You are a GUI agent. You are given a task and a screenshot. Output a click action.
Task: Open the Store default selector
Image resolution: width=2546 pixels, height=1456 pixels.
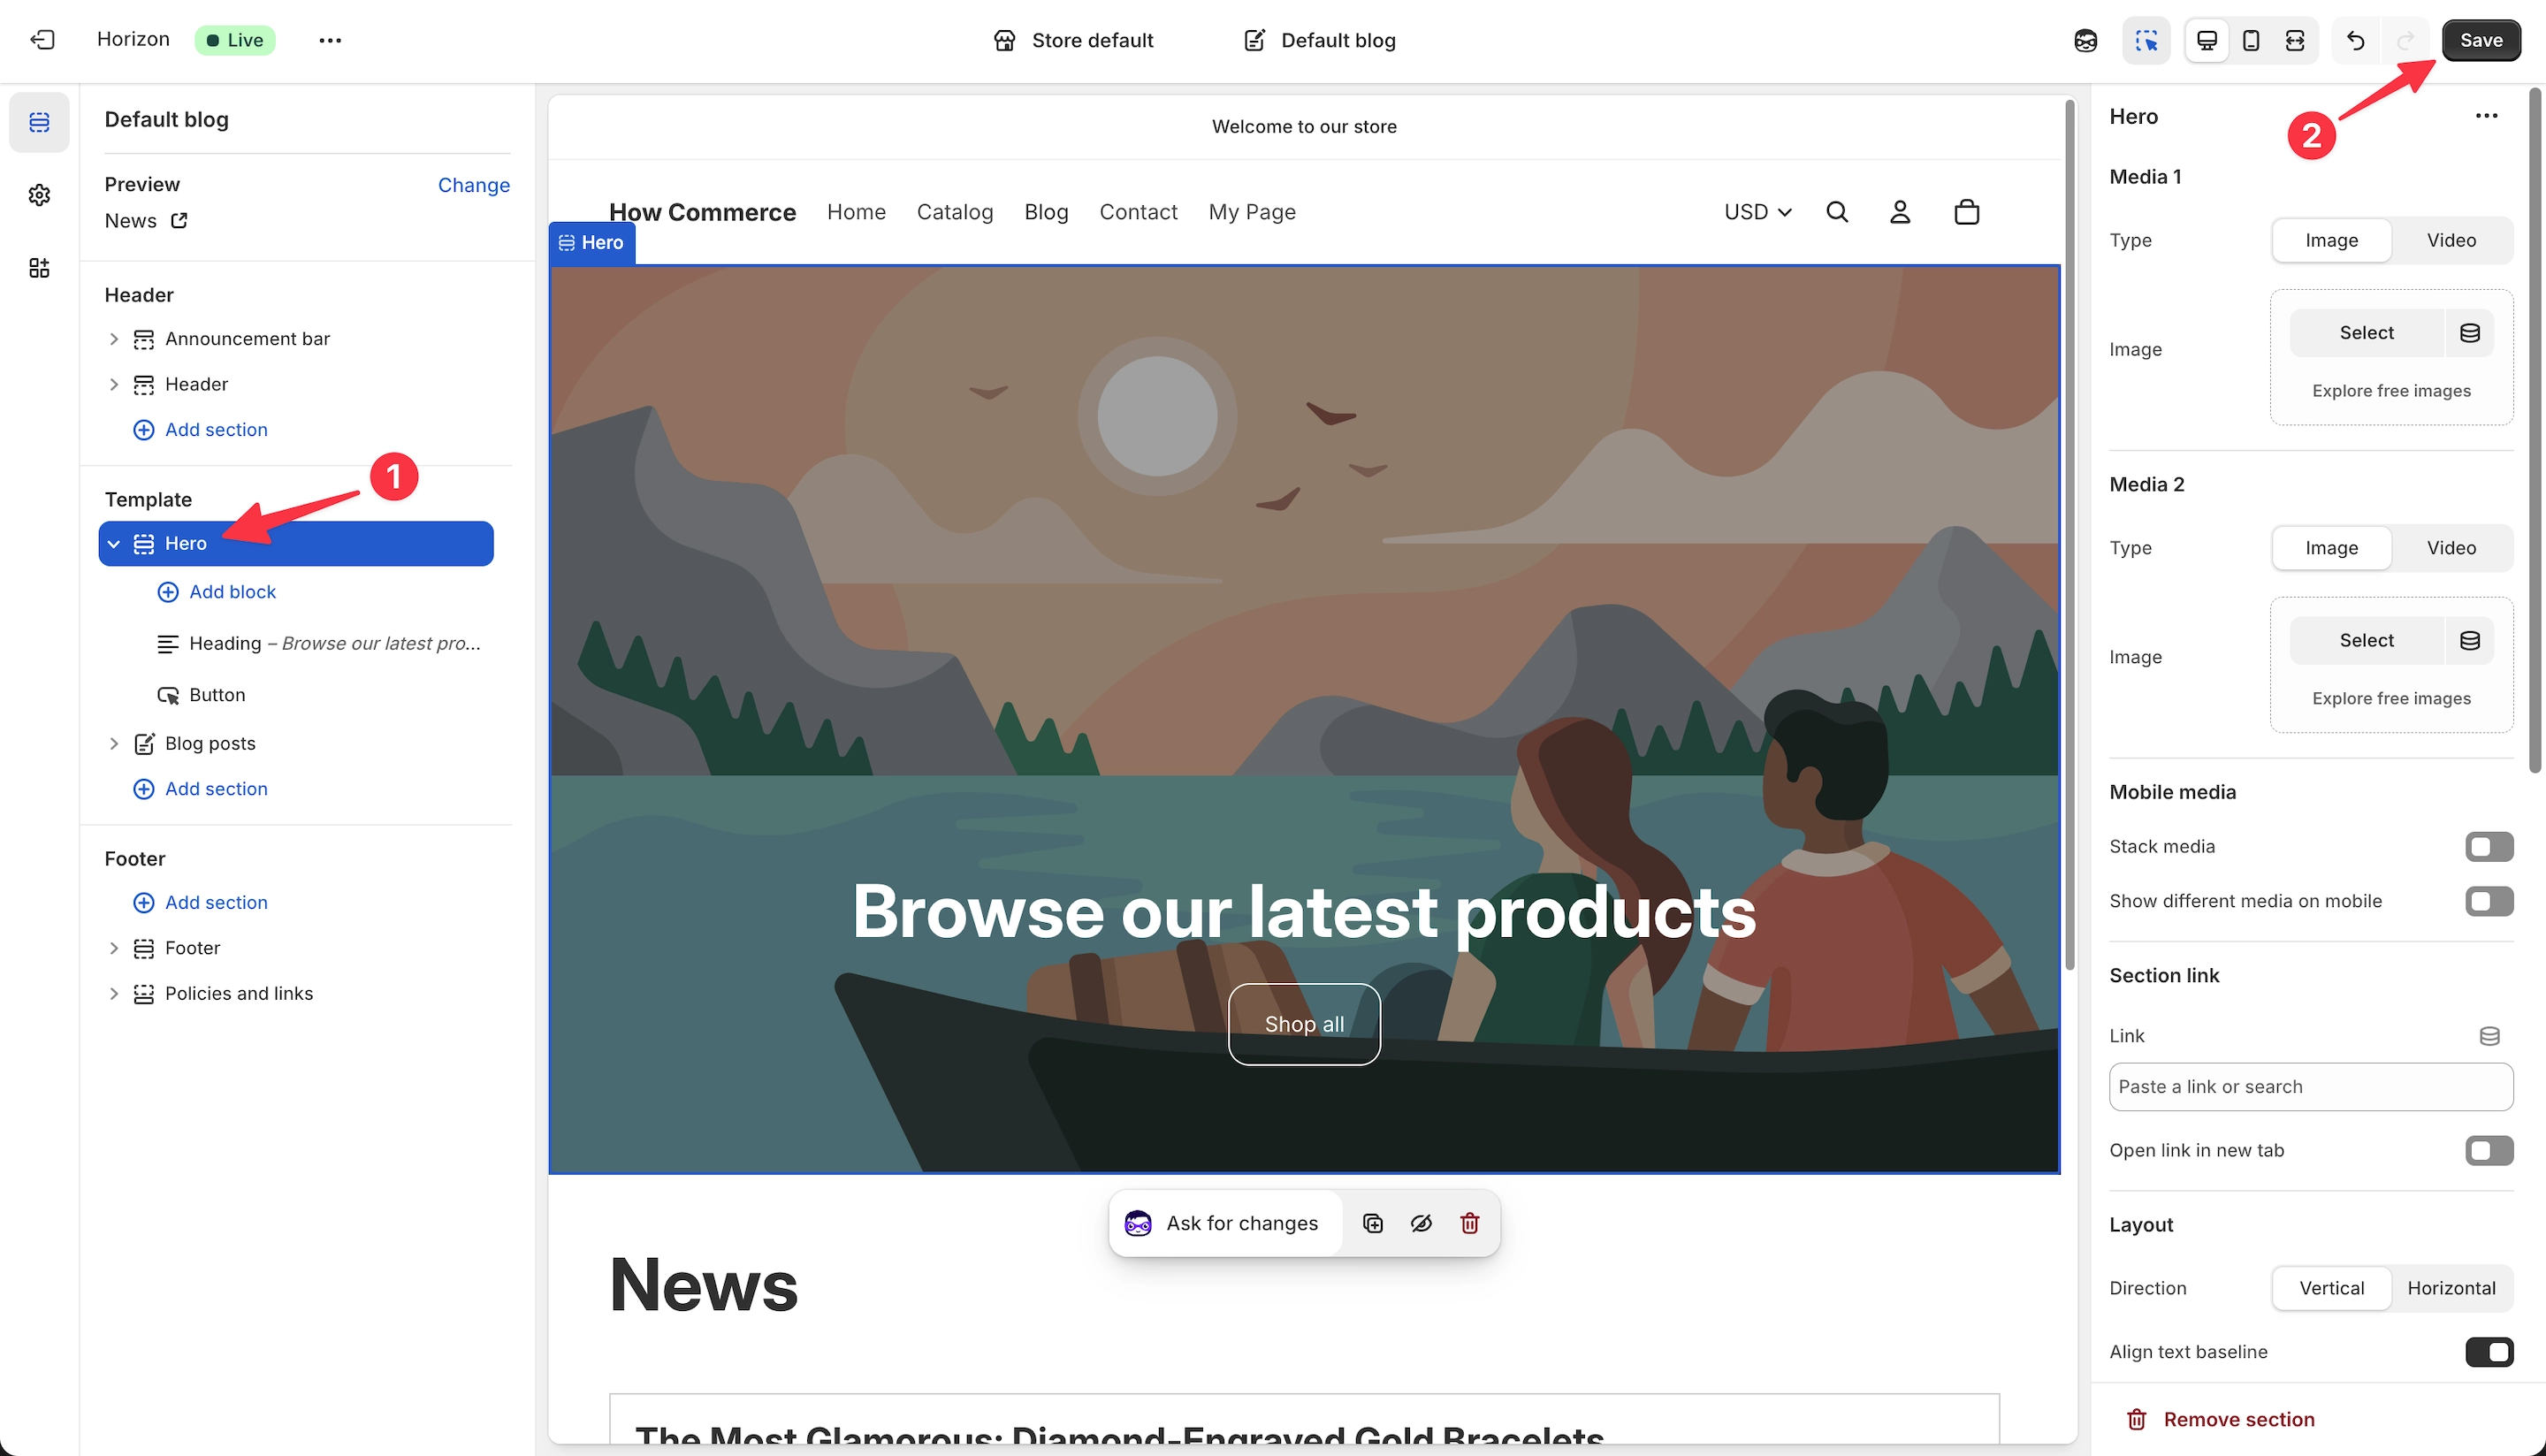click(1073, 40)
